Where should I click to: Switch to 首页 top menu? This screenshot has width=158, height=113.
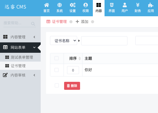pyautogui.click(x=47, y=8)
